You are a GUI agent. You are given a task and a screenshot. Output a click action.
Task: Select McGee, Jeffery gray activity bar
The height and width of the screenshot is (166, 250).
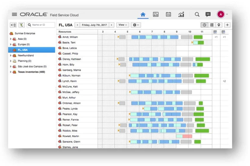pos(186,92)
